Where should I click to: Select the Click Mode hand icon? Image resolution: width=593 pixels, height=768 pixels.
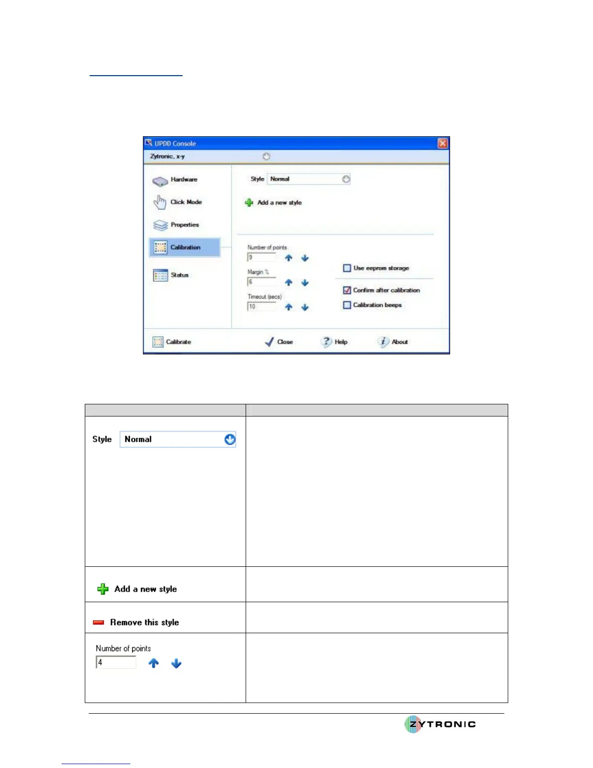coord(160,202)
